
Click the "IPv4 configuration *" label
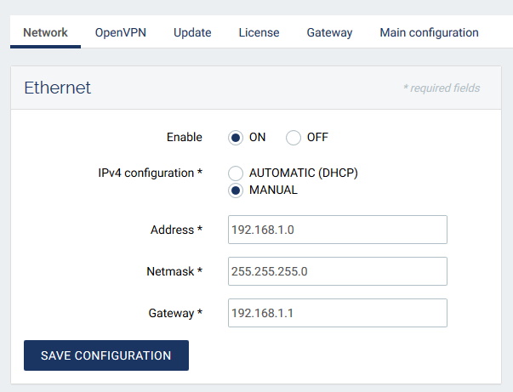[151, 173]
